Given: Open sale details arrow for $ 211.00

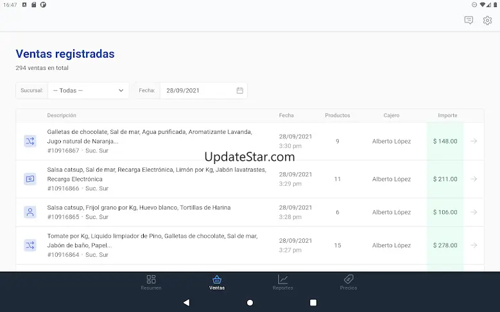Looking at the screenshot, I should [x=474, y=179].
